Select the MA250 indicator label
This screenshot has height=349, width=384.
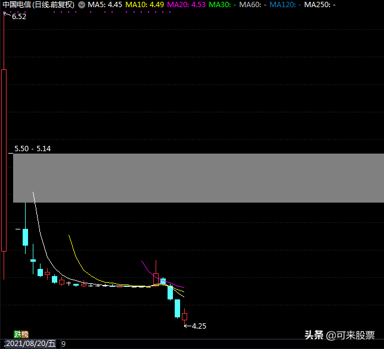tap(320, 5)
